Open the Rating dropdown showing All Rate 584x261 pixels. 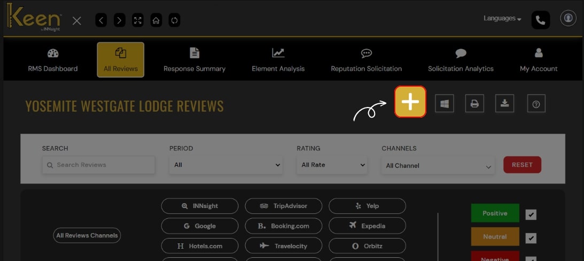coord(332,165)
